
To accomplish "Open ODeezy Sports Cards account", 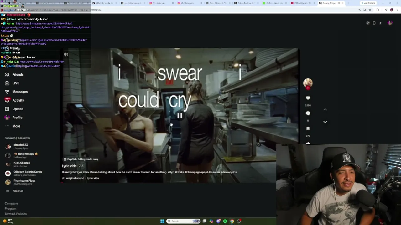I will click(x=23, y=173).
